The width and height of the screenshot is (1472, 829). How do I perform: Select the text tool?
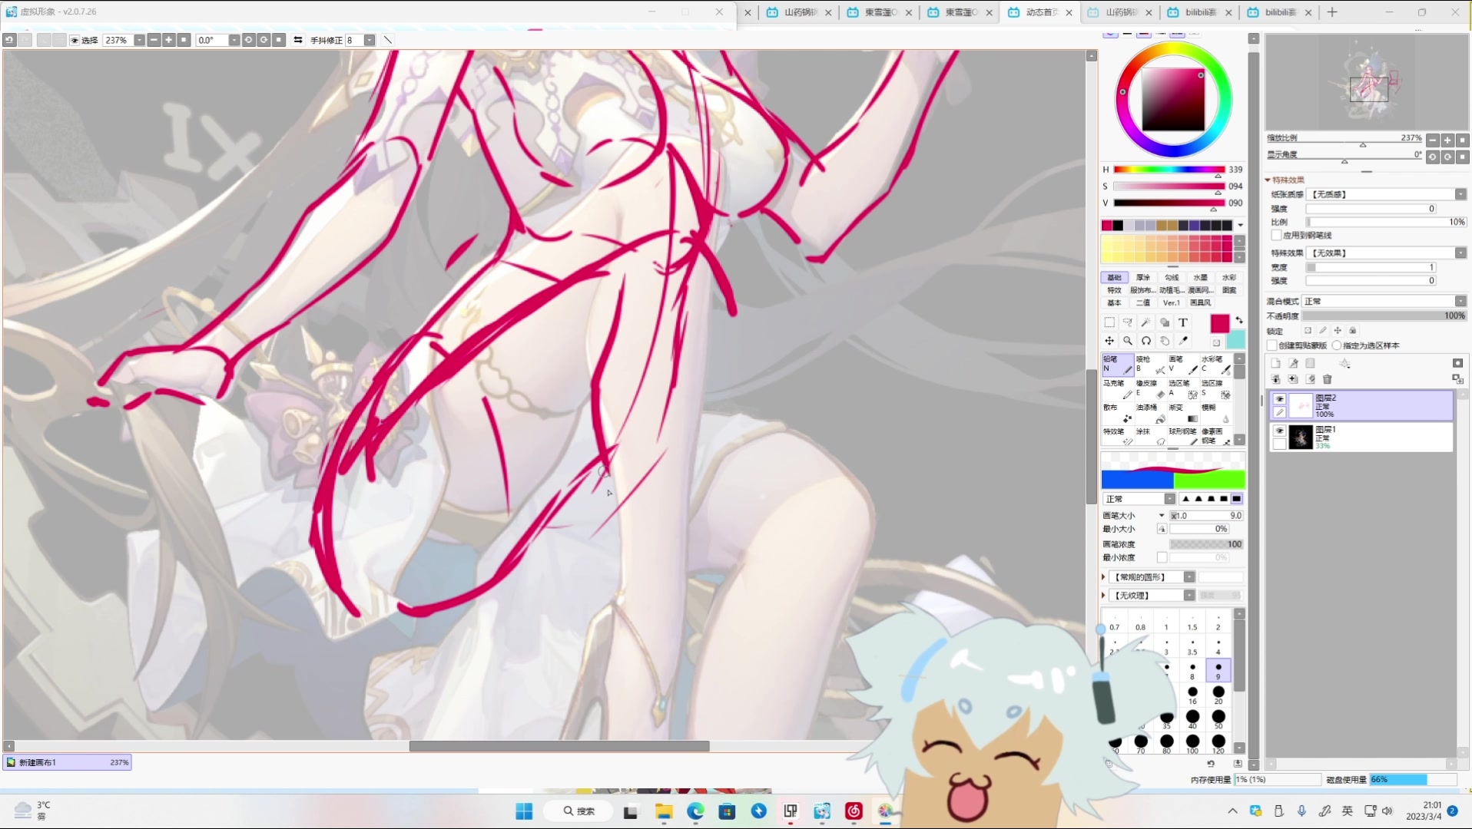click(x=1183, y=322)
